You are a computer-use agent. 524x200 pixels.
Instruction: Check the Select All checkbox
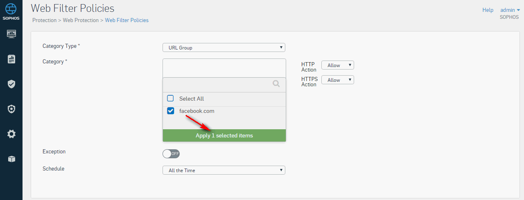coord(171,99)
